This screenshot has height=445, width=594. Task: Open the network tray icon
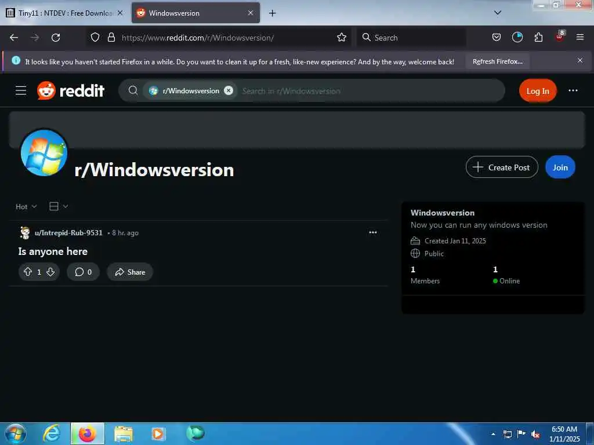(x=508, y=434)
